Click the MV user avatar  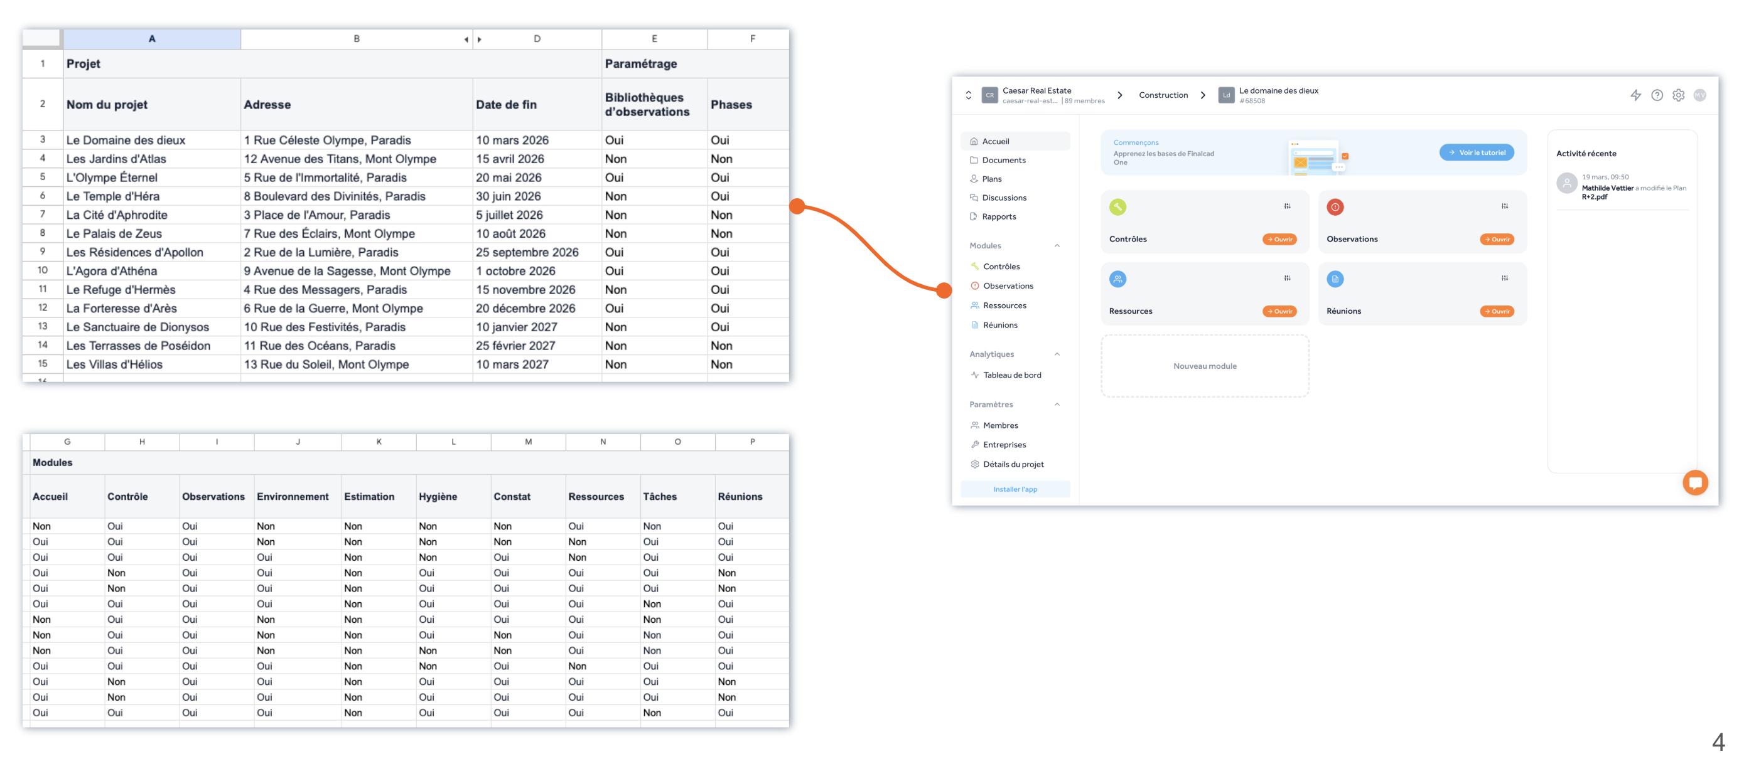point(1699,95)
